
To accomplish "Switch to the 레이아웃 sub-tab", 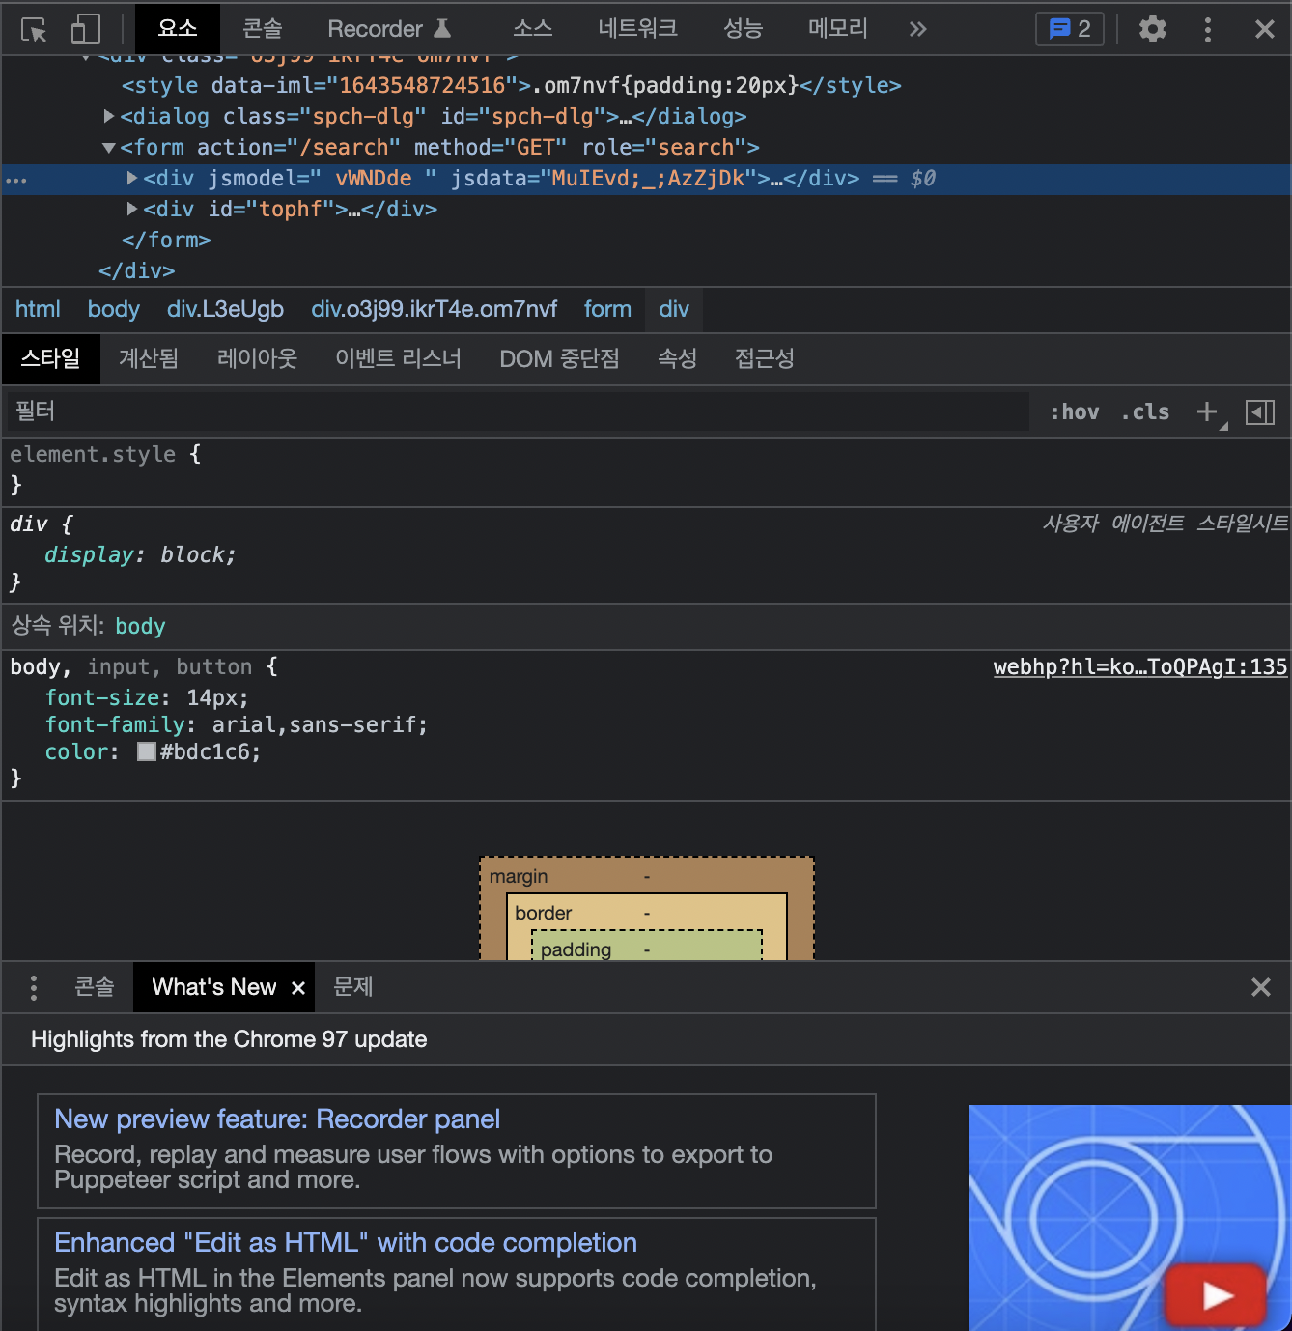I will click(x=257, y=359).
